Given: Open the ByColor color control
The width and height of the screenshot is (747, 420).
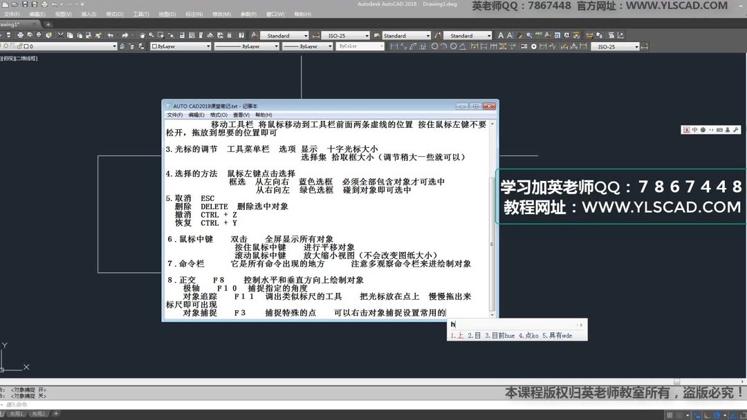Looking at the screenshot, I should click(x=360, y=46).
